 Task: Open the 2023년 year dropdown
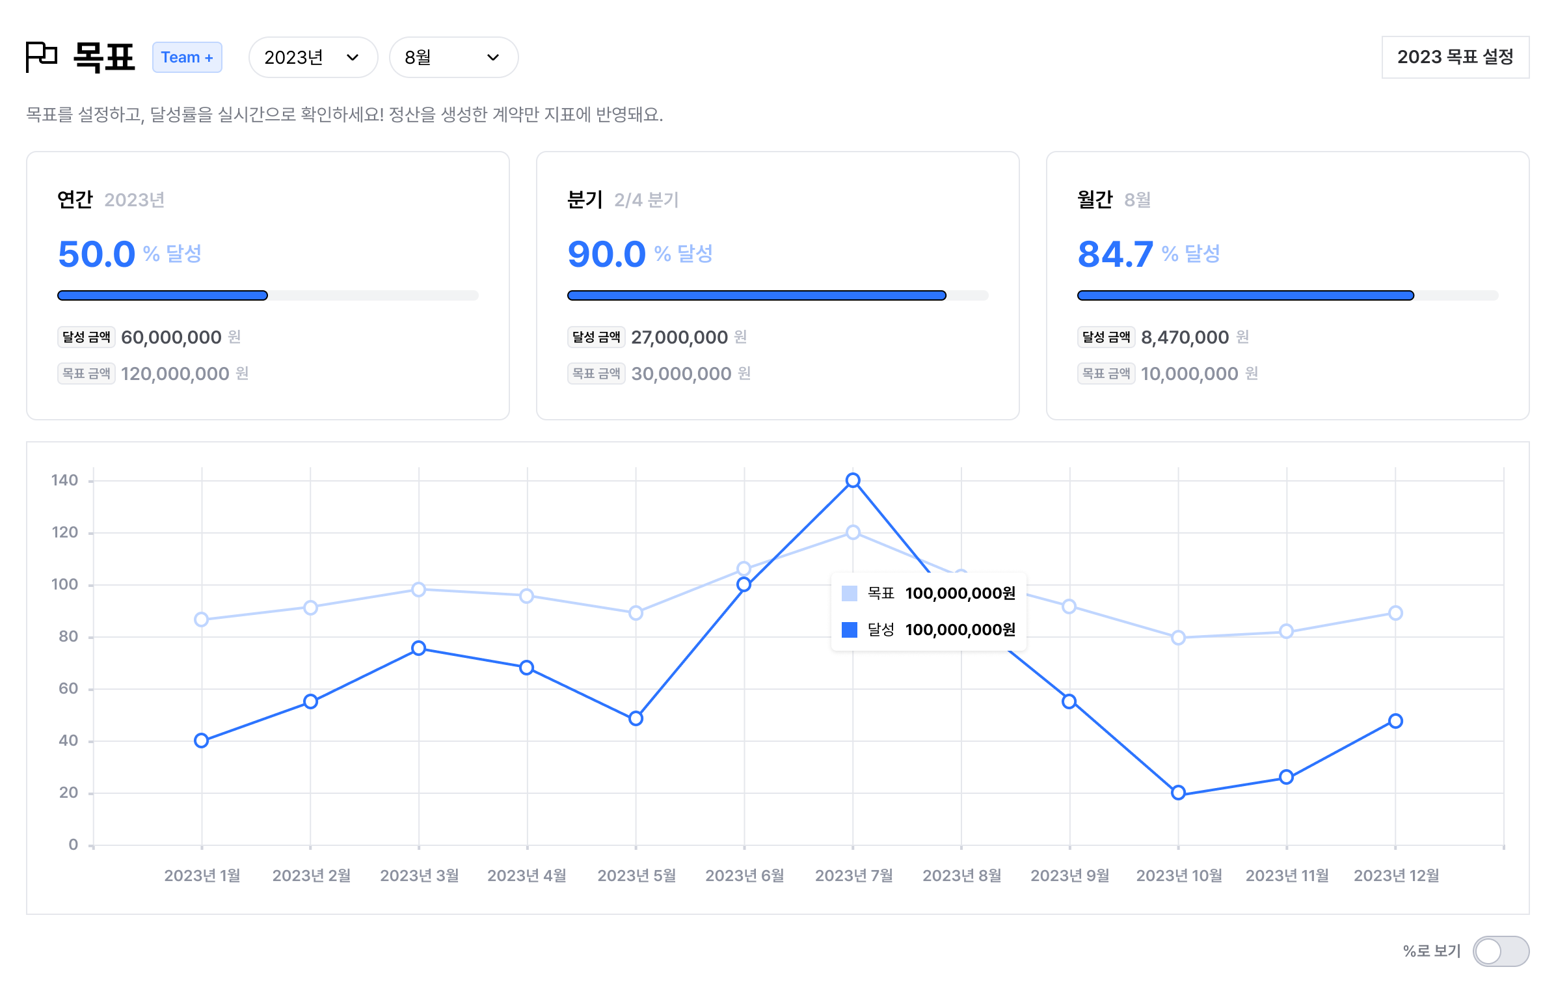click(x=313, y=57)
